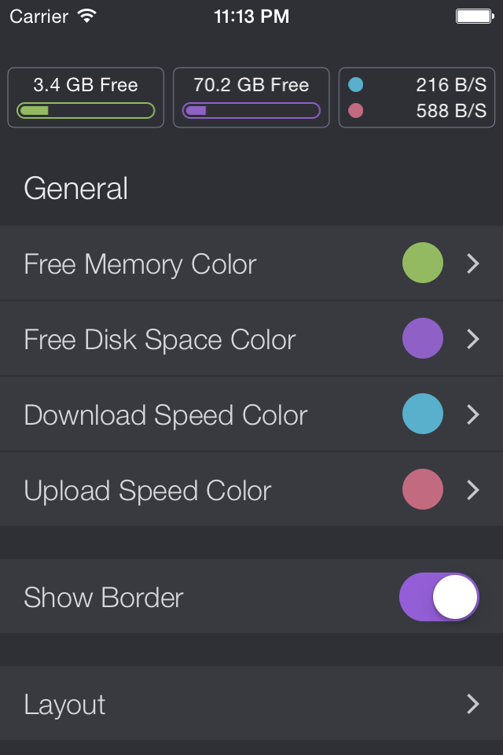Pick the blue Download Speed swatch
This screenshot has height=755, width=503.
tap(423, 414)
